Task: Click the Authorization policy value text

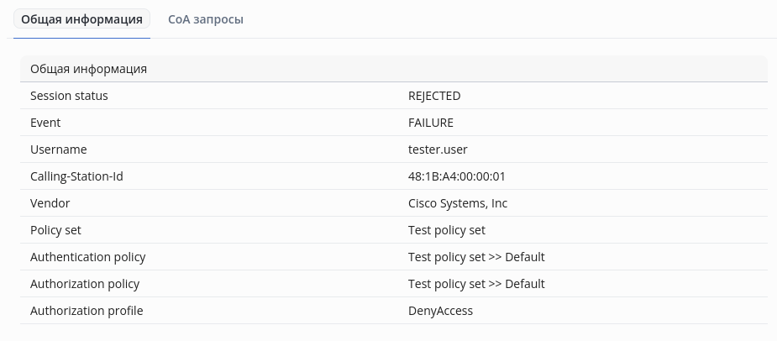Action: pyautogui.click(x=476, y=284)
